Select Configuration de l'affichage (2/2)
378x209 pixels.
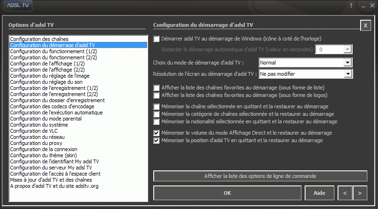coord(79,70)
